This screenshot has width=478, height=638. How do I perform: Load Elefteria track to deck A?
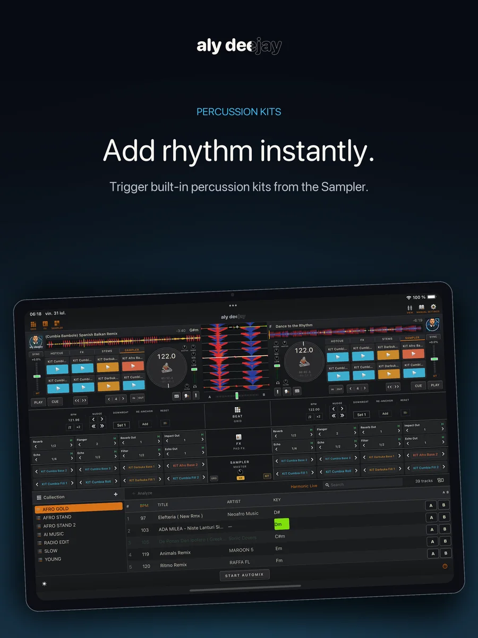432,505
